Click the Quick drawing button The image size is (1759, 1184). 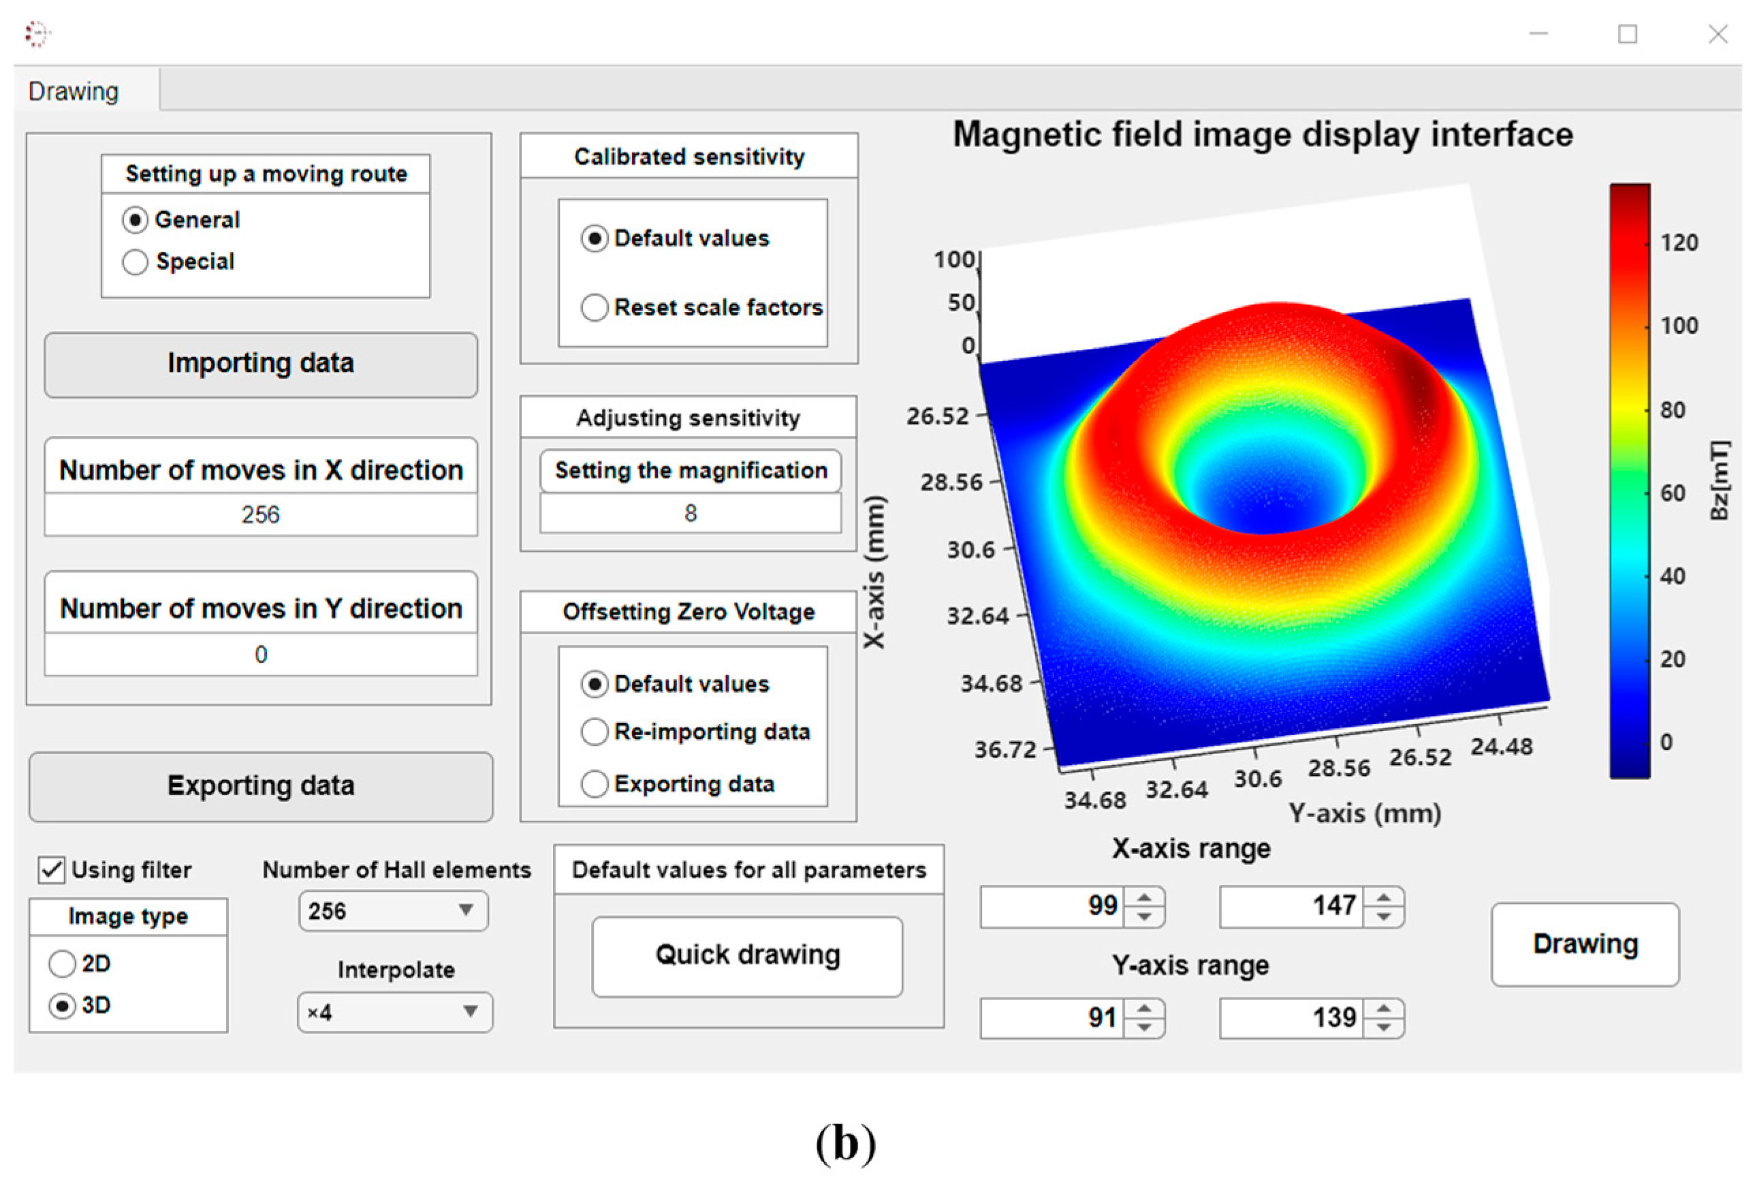(x=747, y=955)
